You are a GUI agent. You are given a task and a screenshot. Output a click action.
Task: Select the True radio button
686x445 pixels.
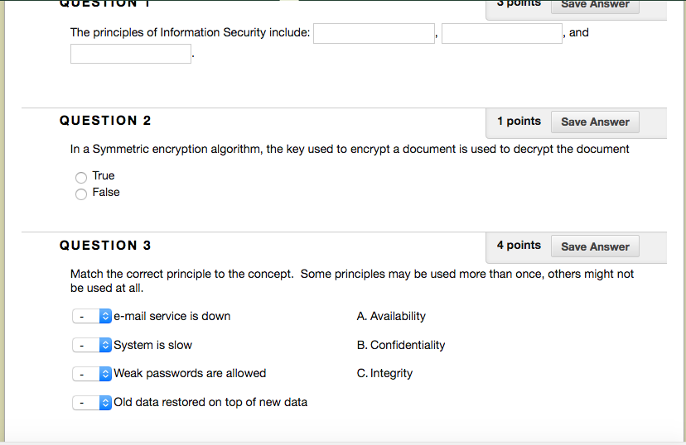coord(81,177)
